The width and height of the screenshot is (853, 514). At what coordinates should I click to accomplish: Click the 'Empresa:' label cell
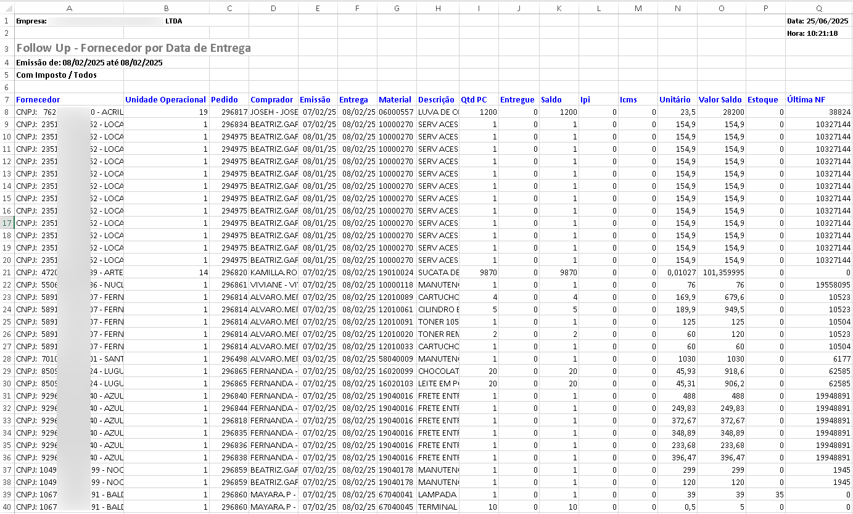(x=31, y=21)
